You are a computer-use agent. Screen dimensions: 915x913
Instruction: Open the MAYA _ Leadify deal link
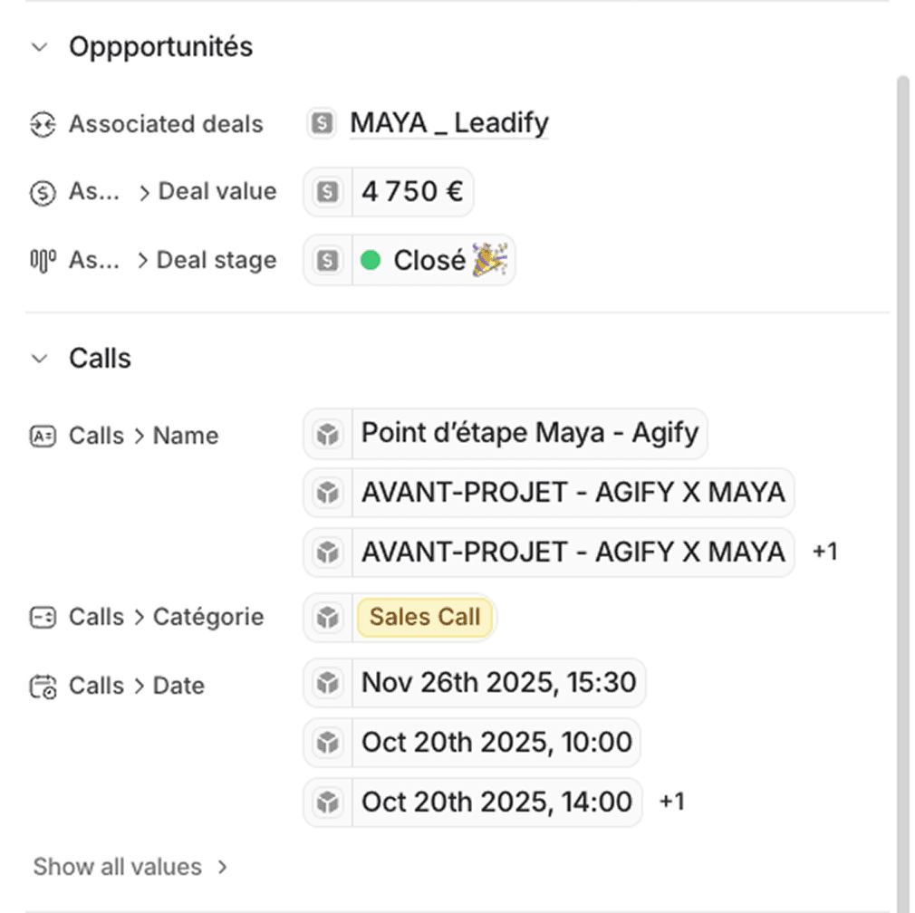pos(449,123)
